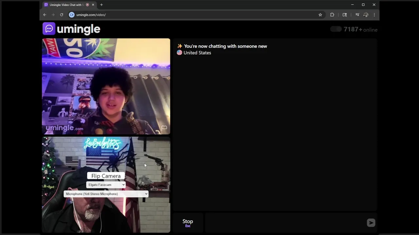
Task: Open the media controls toolbar icon
Action: [357, 15]
